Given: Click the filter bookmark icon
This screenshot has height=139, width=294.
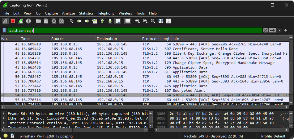Looking at the screenshot, I should (x=4, y=30).
